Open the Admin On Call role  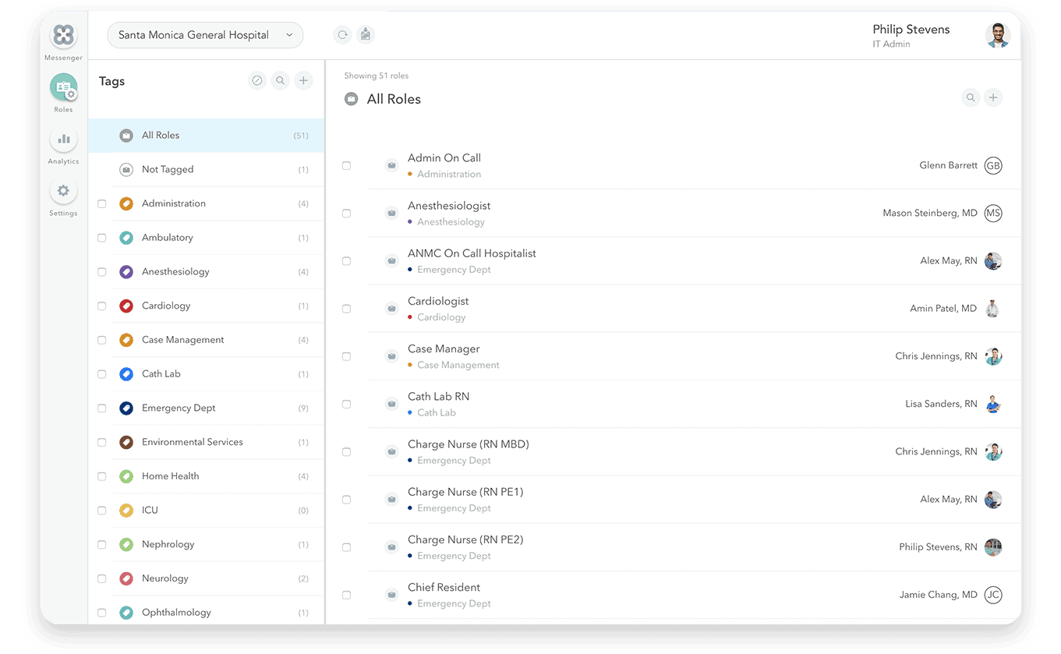(444, 157)
